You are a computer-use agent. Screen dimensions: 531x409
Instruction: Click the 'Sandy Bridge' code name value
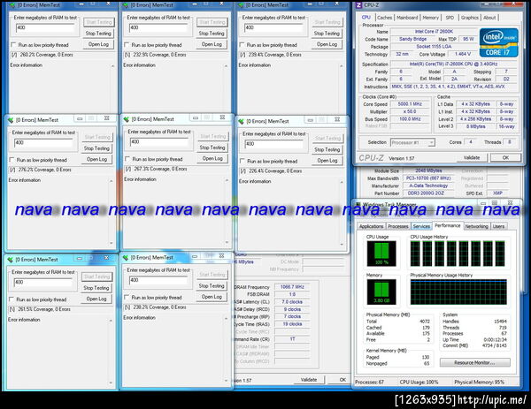tap(412, 39)
